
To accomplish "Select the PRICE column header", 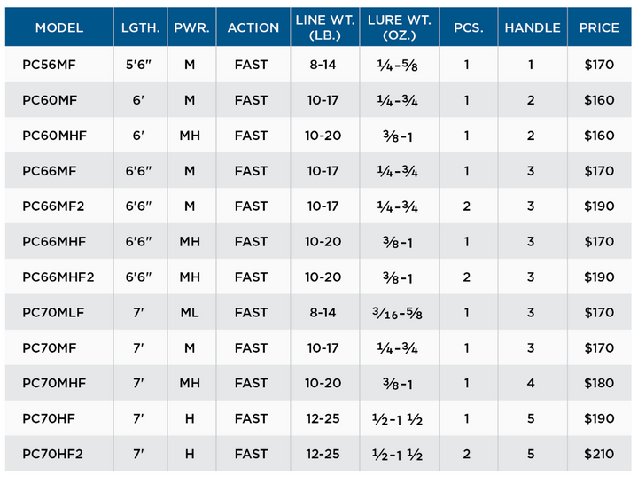I will 599,27.
